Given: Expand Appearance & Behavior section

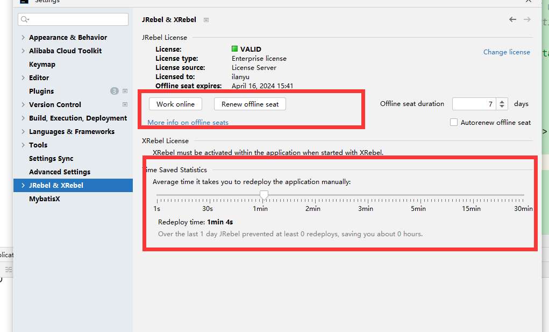Looking at the screenshot, I should coord(23,38).
